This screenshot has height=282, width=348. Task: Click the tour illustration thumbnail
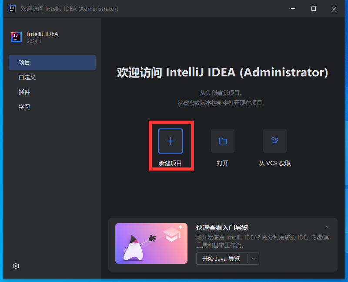[151, 243]
